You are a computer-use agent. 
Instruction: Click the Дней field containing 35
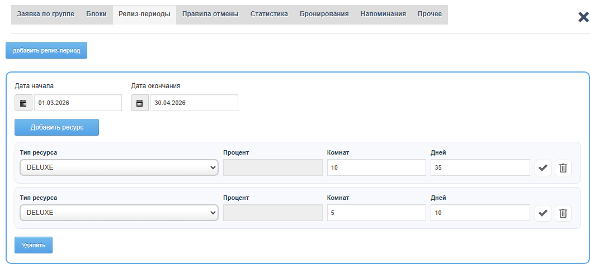click(480, 167)
